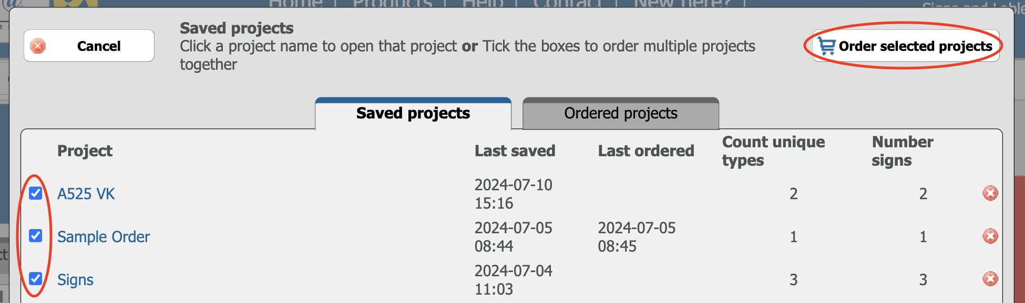1025x303 pixels.
Task: Click the Count unique types header
Action: (774, 151)
